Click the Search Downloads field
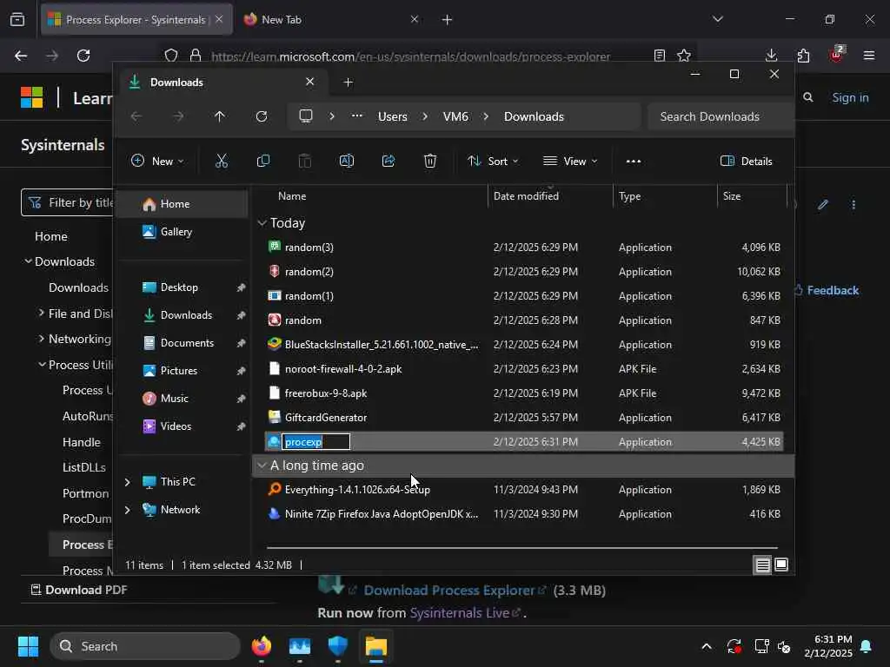 click(x=720, y=116)
